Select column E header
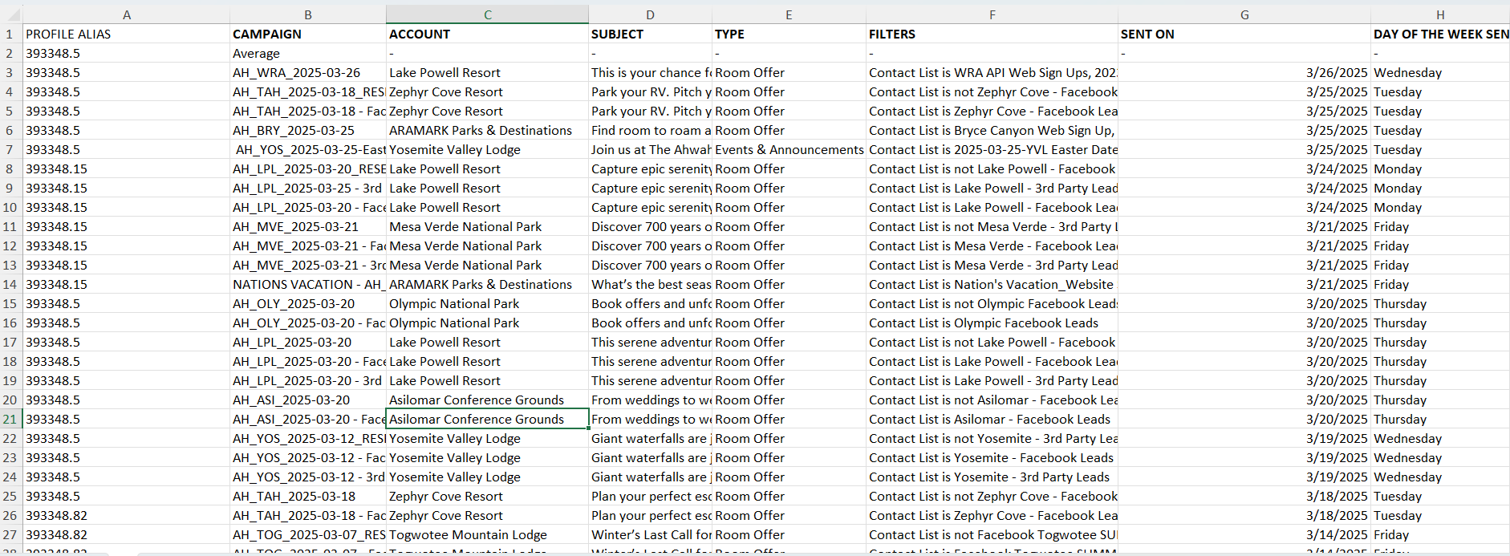1510x556 pixels. 789,14
